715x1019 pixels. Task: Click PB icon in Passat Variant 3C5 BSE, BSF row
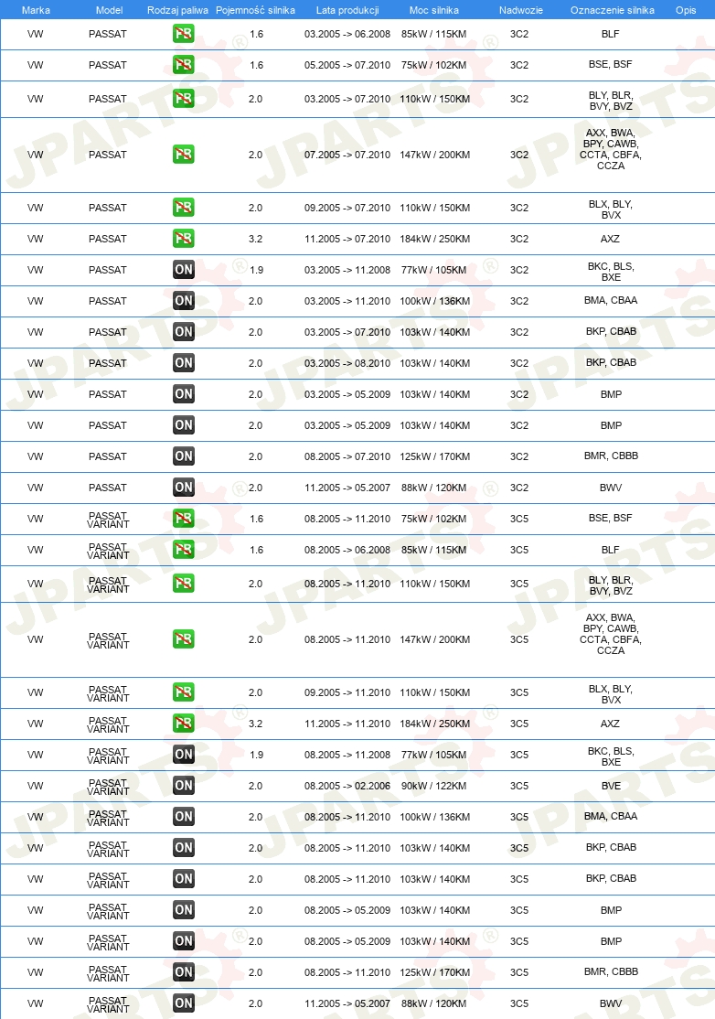pos(184,519)
